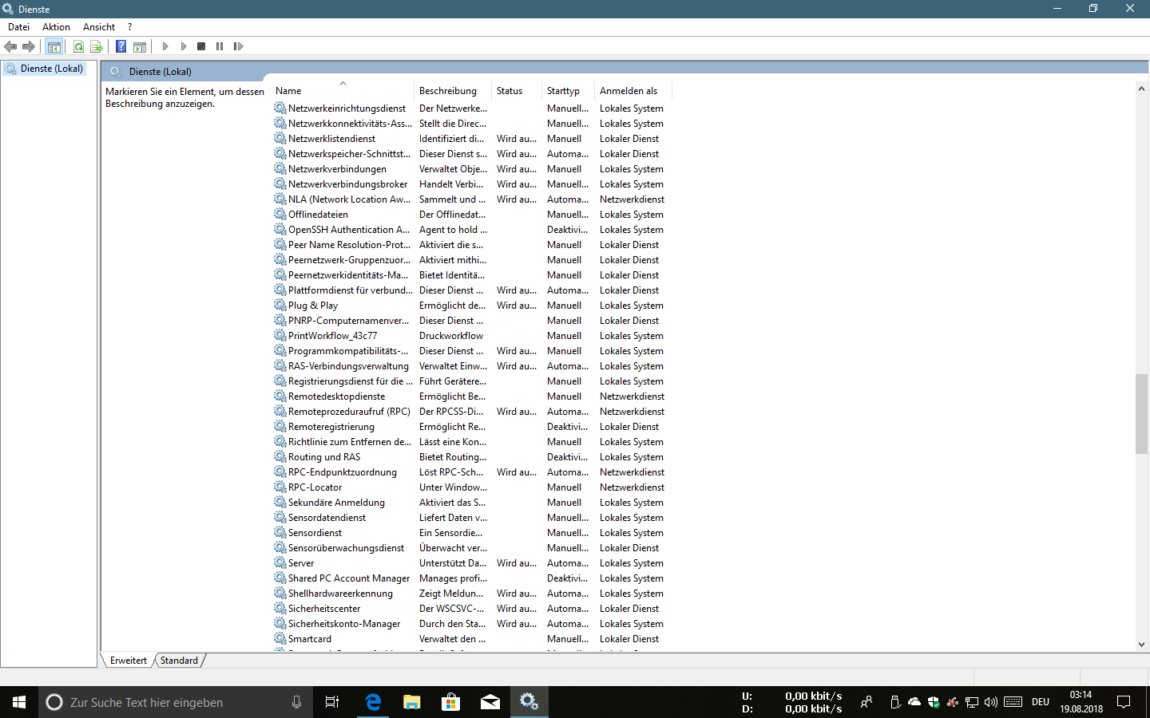Select the OpenSSH Authentication A... service

tap(349, 230)
